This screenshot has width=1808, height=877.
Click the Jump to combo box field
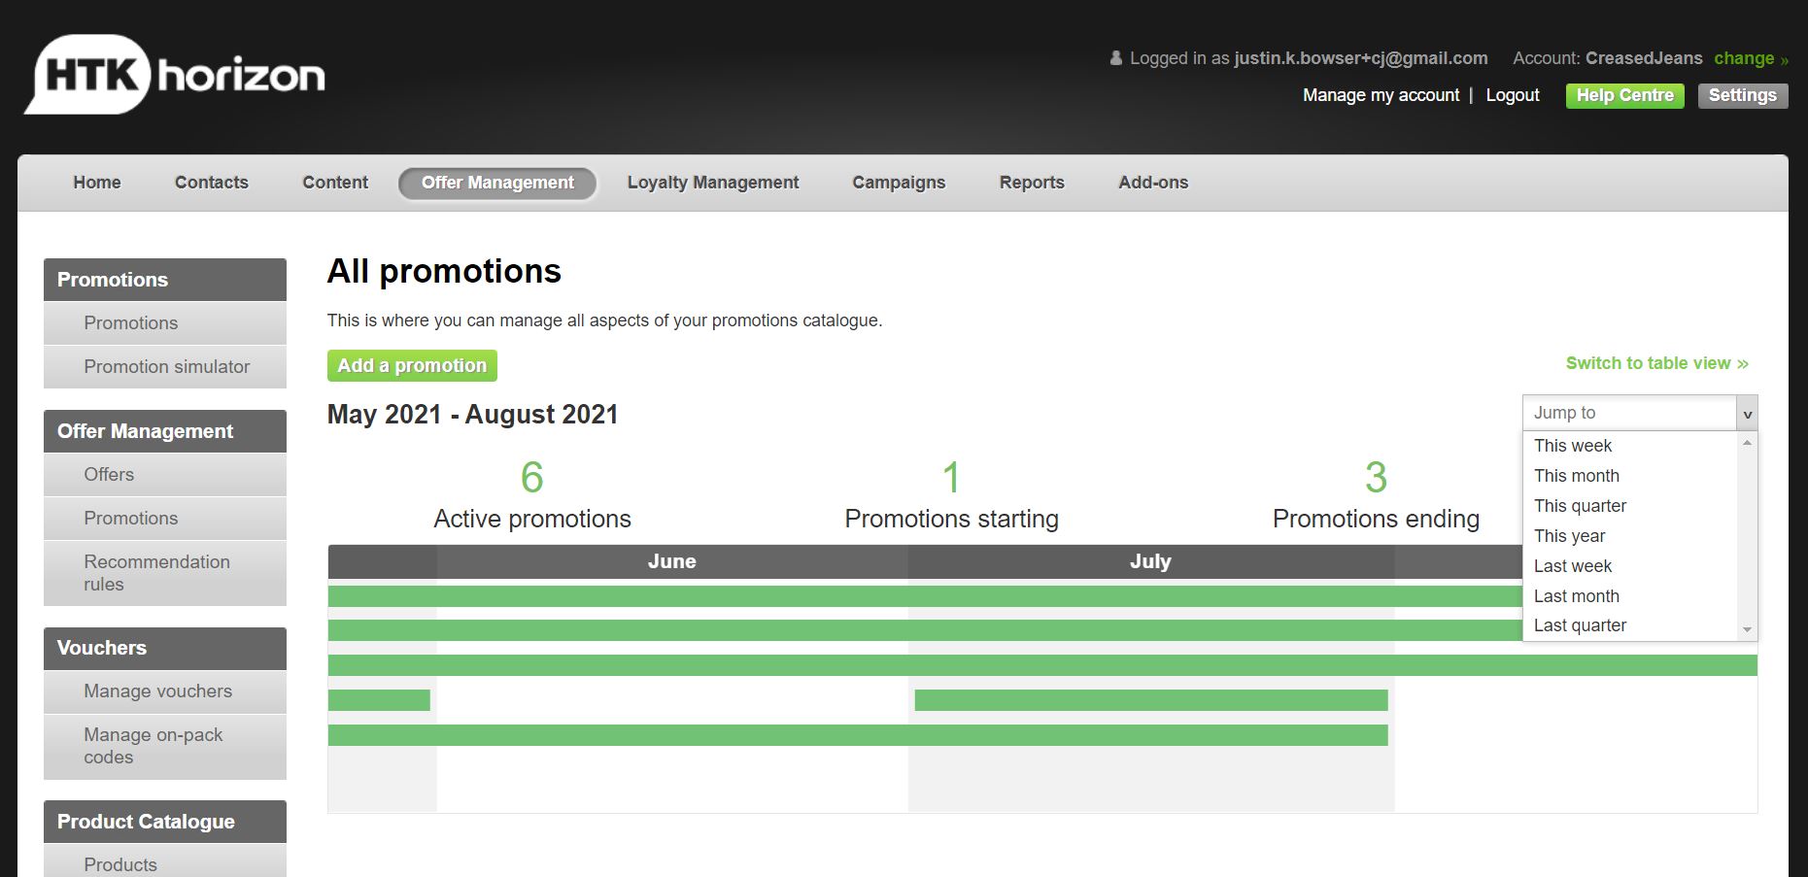tap(1629, 413)
